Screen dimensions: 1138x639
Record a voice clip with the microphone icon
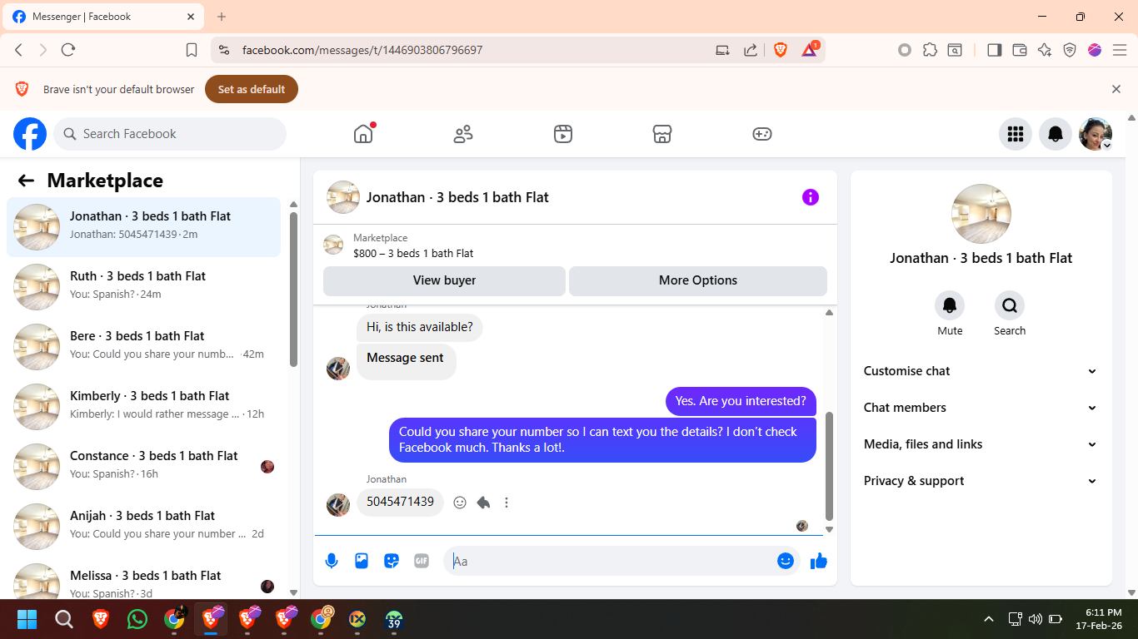coord(332,561)
